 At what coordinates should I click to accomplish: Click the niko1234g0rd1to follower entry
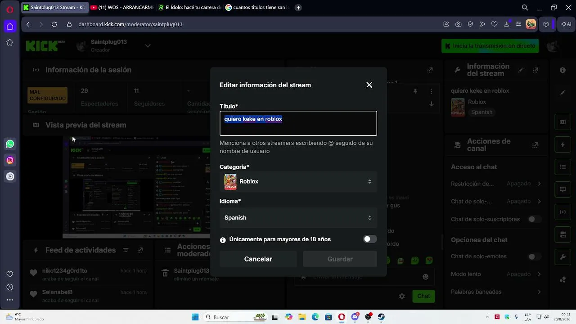pos(88,274)
